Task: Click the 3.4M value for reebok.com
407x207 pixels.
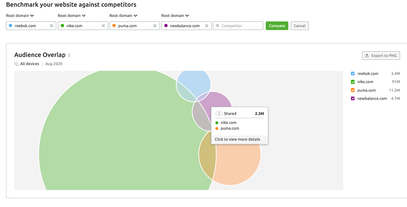Action: pyautogui.click(x=395, y=74)
